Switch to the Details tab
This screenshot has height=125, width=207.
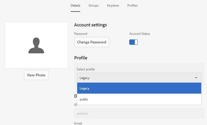(75, 5)
